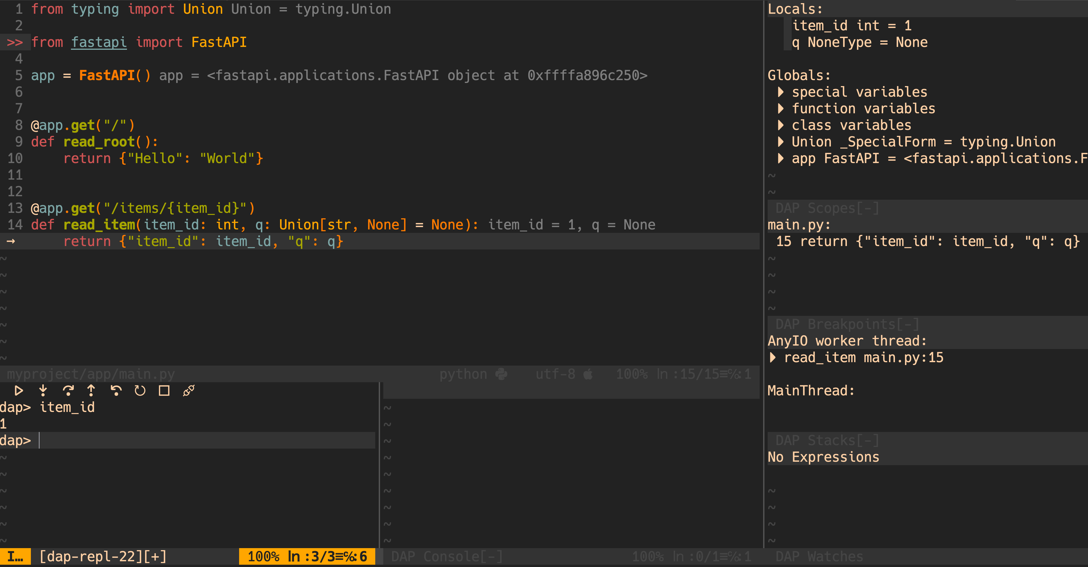1088x567 pixels.
Task: Expand the app FastAPI global entry
Action: point(781,158)
